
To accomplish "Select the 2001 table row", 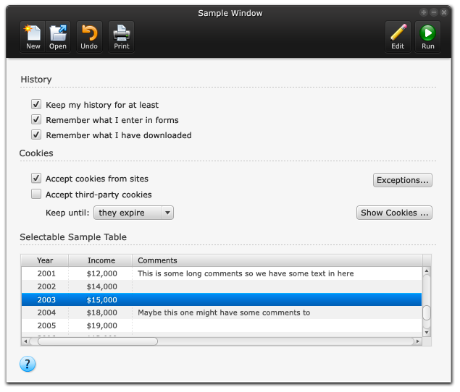I will click(222, 273).
